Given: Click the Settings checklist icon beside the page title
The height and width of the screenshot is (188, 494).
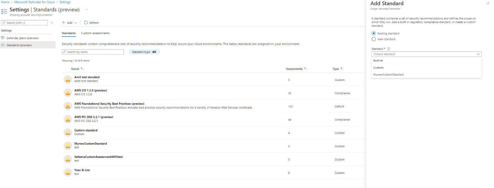Looking at the screenshot, I should click(x=4, y=11).
